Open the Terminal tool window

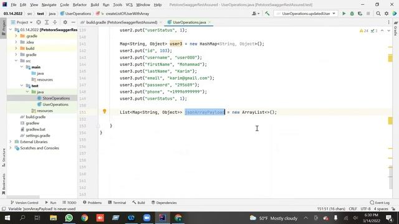pyautogui.click(x=117, y=203)
